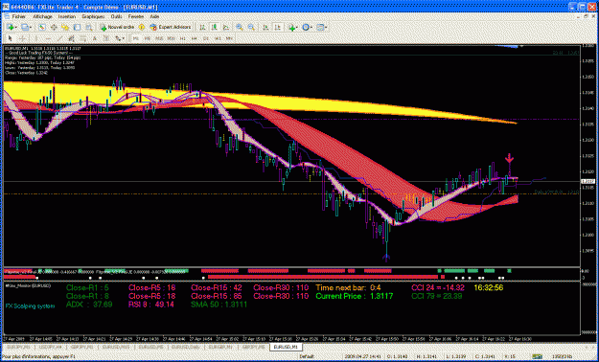The height and width of the screenshot is (362, 599).
Task: Select the Fibonacci retracement tool
Action: tap(82, 38)
